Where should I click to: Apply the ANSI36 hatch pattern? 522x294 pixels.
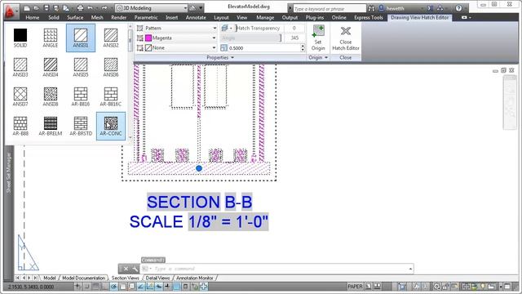tap(111, 67)
